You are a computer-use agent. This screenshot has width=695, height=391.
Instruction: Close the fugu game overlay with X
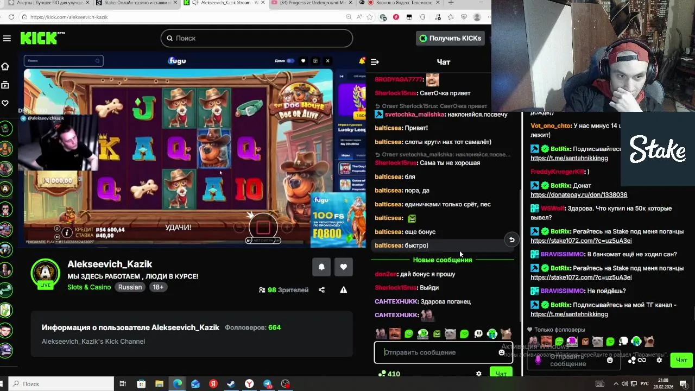point(327,61)
